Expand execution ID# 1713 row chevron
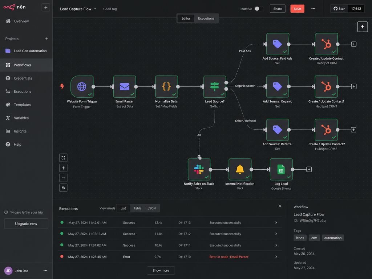372x279 pixels. click(x=276, y=223)
